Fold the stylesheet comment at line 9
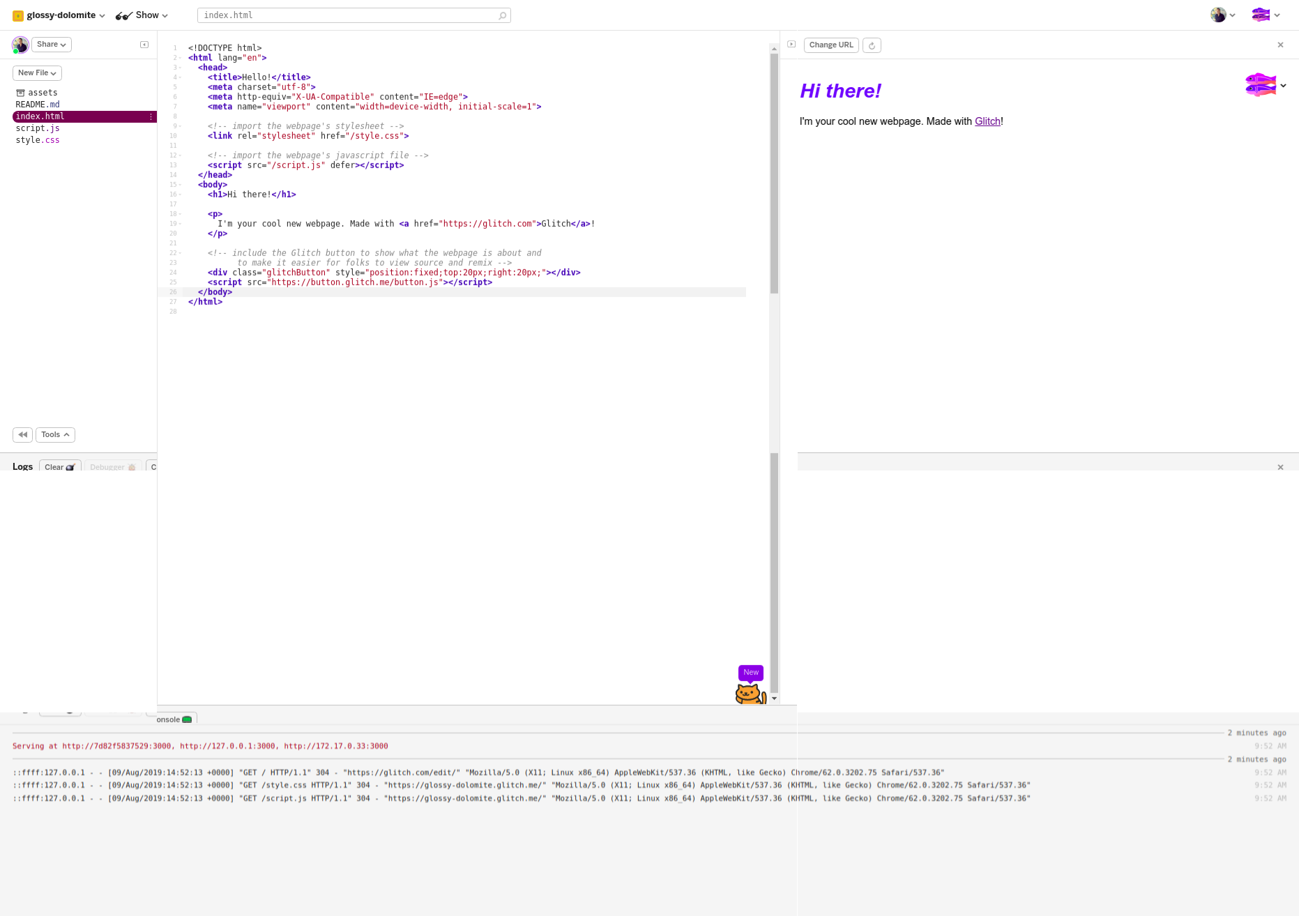This screenshot has width=1299, height=916. click(180, 126)
